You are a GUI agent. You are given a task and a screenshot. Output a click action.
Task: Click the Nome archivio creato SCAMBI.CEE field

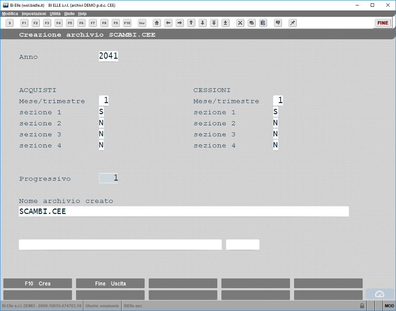click(184, 211)
